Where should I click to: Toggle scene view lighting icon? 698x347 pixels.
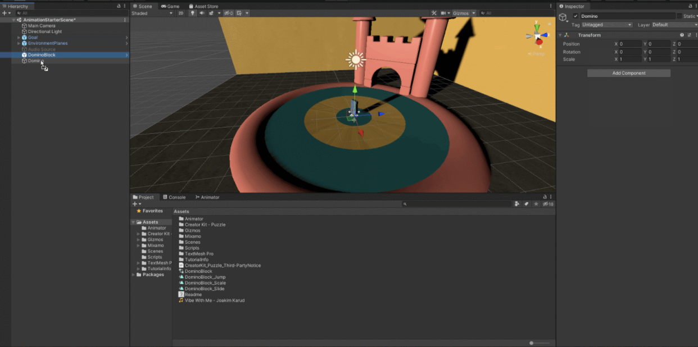click(193, 13)
